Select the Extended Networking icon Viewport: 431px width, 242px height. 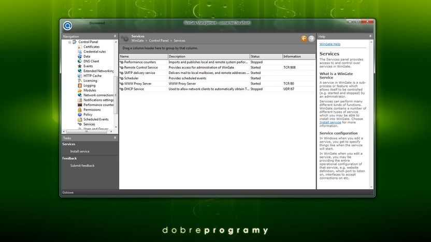80,71
